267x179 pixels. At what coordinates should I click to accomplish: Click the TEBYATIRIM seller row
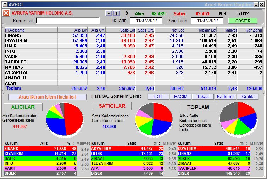coord(127,163)
